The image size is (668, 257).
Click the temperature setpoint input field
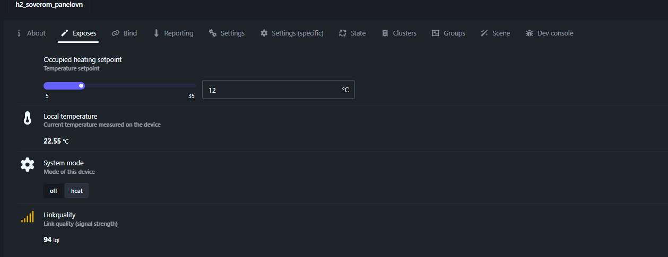click(271, 90)
